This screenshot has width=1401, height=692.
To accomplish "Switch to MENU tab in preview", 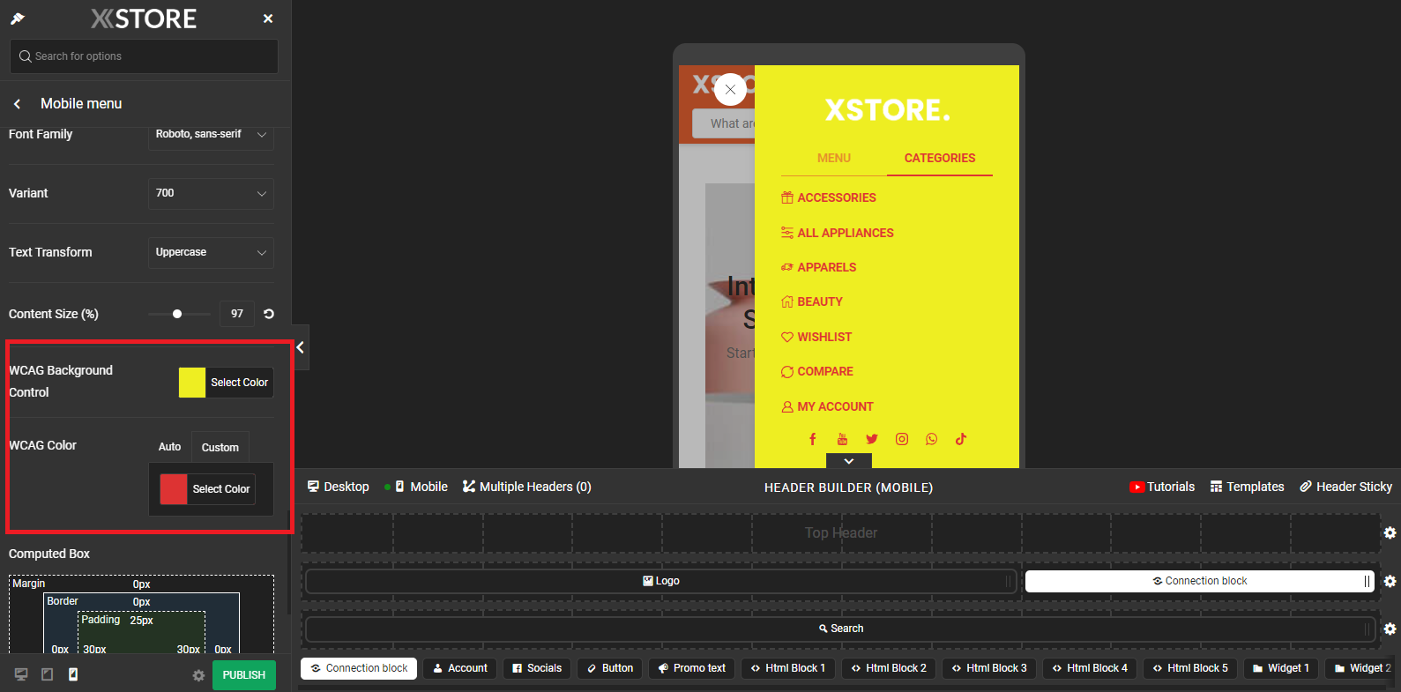I will click(x=834, y=158).
